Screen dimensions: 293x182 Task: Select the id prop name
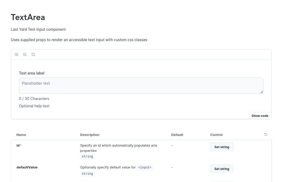pos(18,145)
